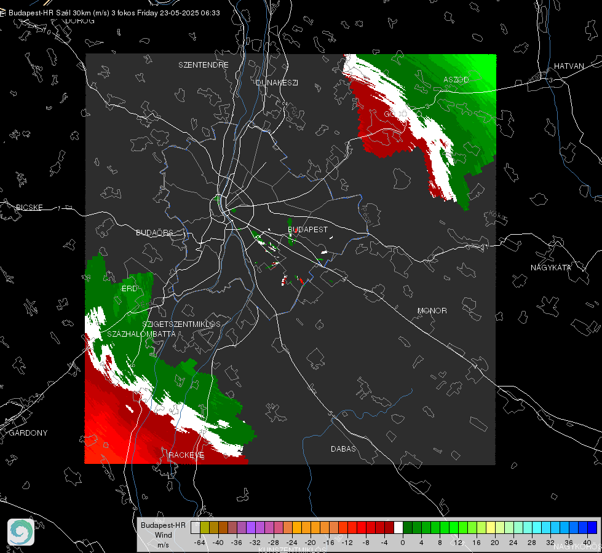The height and width of the screenshot is (553, 602).
Task: Click the 28 value on the legend scale
Action: tap(532, 543)
